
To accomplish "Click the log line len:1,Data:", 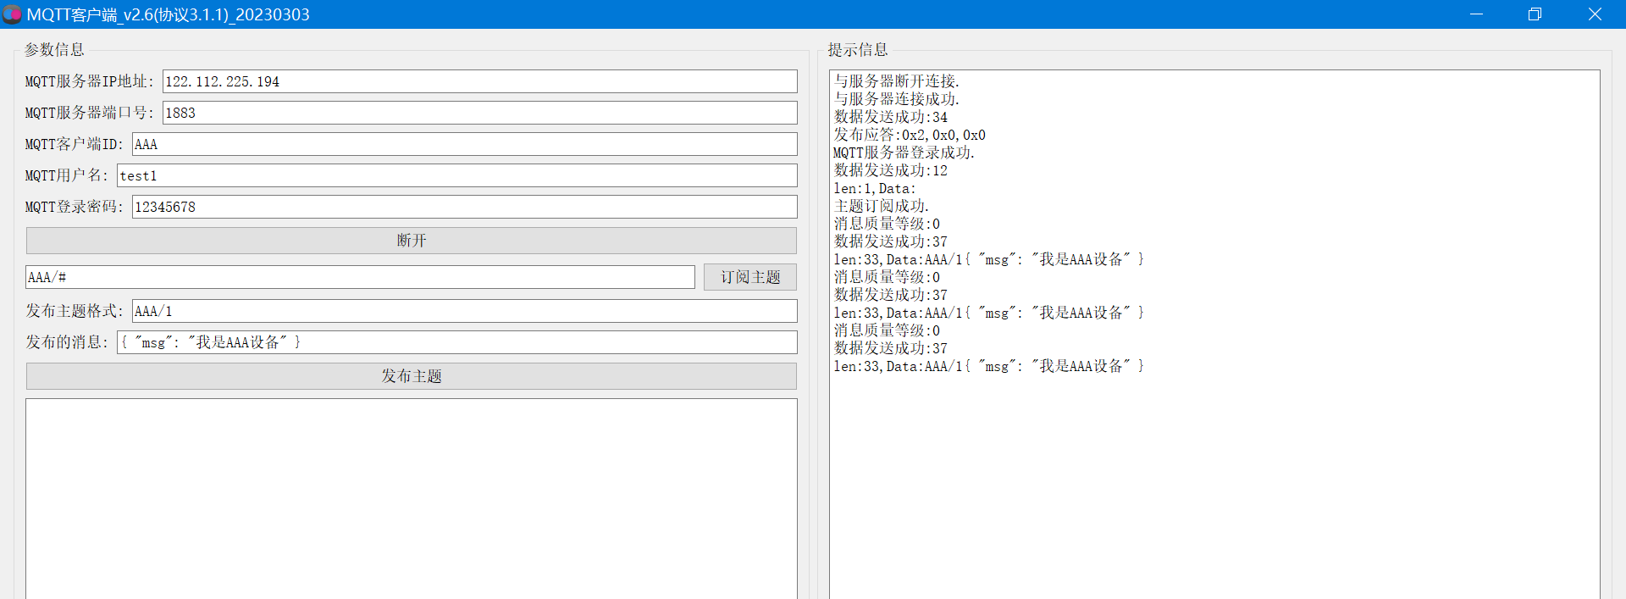I will [x=875, y=188].
